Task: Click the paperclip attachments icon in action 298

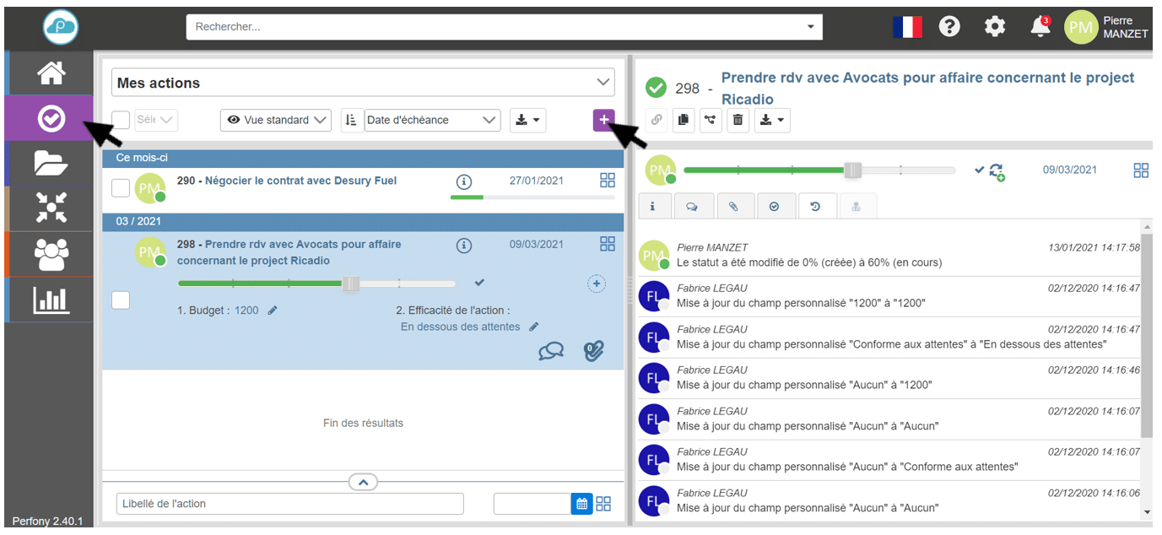Action: click(594, 351)
